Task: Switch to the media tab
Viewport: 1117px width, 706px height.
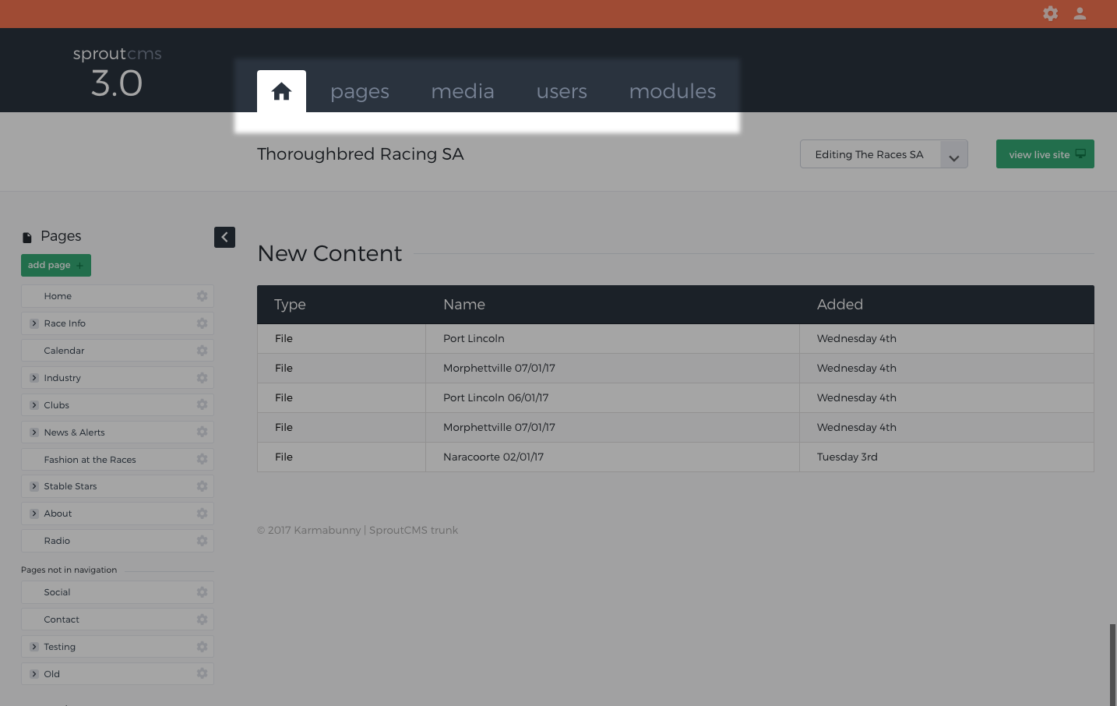Action: pyautogui.click(x=463, y=91)
